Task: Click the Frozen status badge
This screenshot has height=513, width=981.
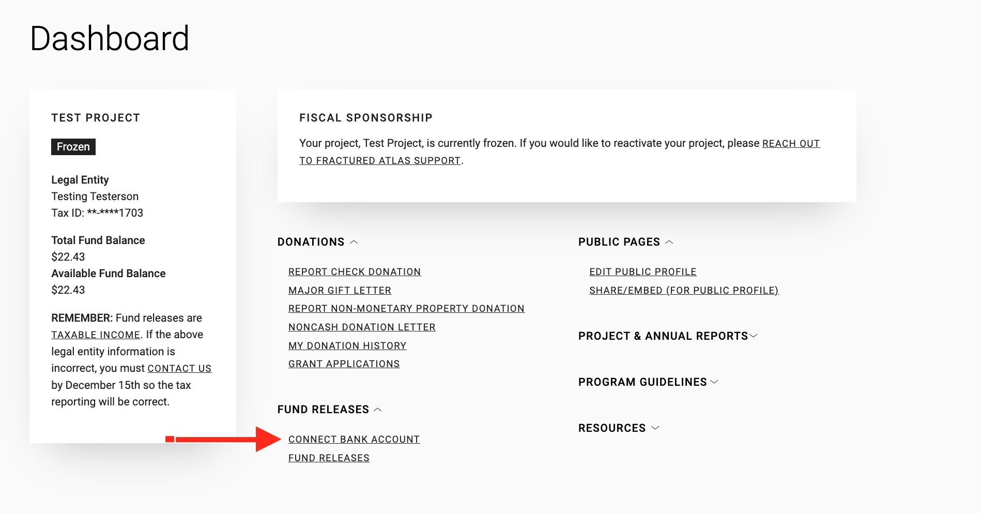Action: [73, 146]
